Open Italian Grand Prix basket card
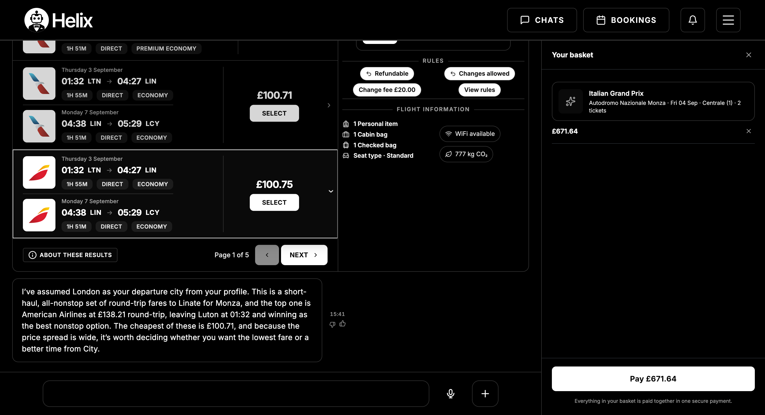Viewport: 765px width, 415px height. [653, 101]
